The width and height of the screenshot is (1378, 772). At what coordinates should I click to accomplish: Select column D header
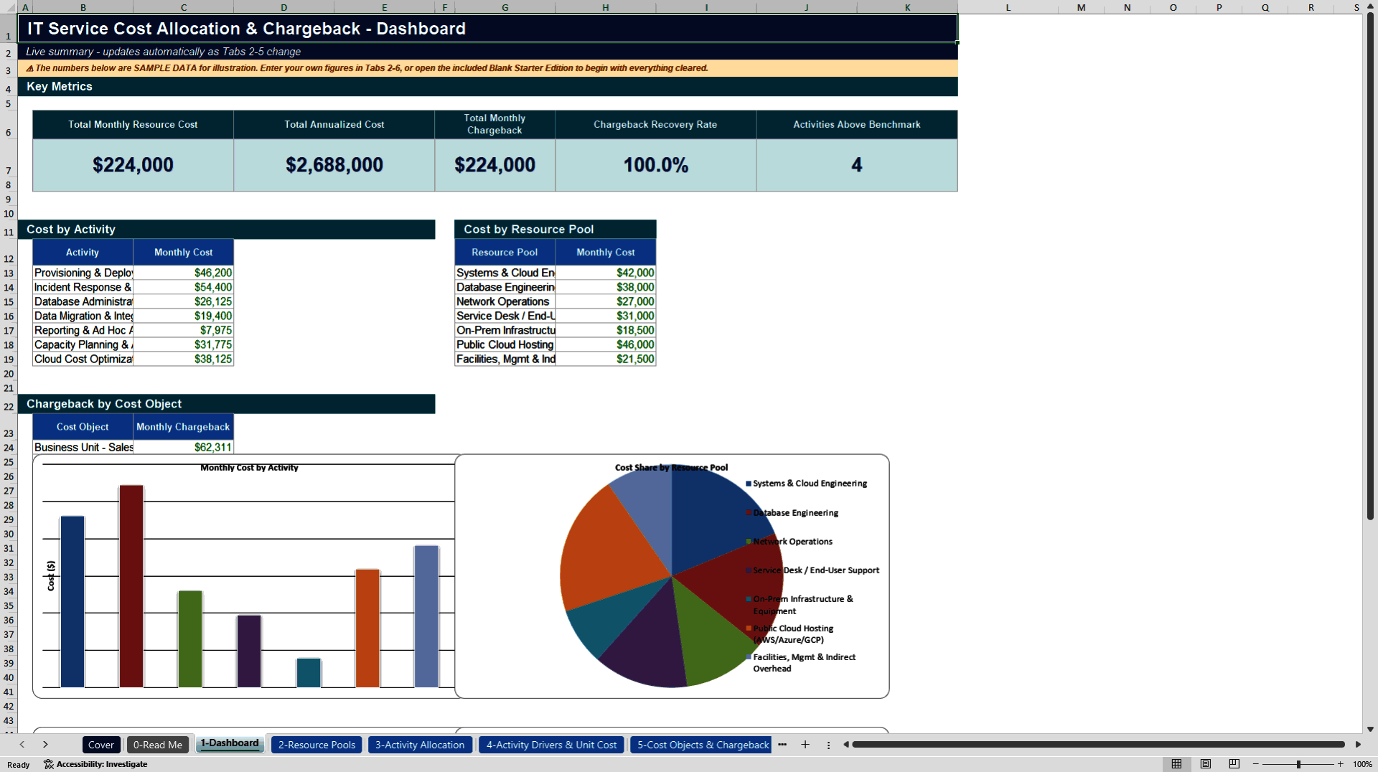pyautogui.click(x=284, y=7)
